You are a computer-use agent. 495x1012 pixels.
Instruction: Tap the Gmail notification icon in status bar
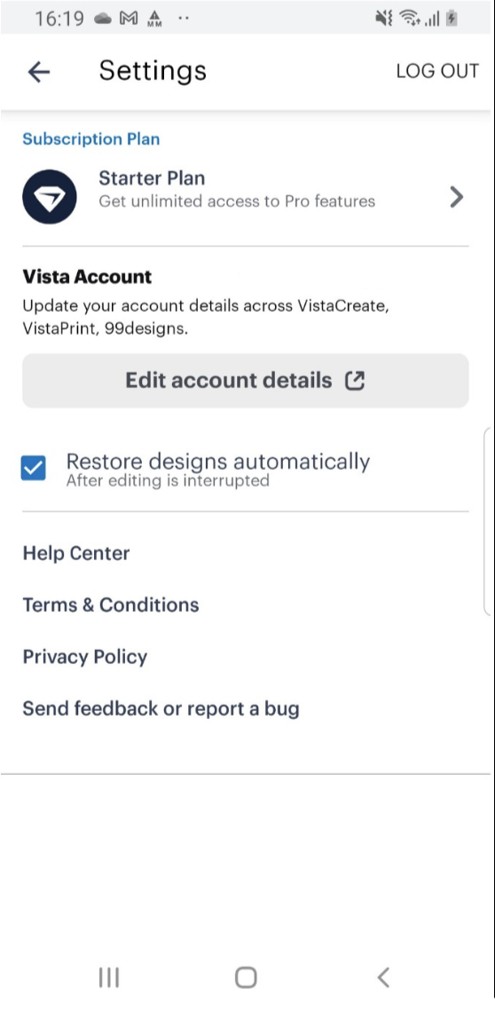click(130, 18)
